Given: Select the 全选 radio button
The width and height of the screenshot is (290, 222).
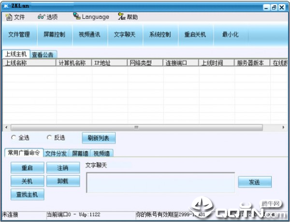Looking at the screenshot, I should point(14,137).
